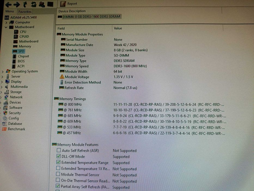Click the Error Detection Method icon
254x191 pixels.
pos(62,82)
